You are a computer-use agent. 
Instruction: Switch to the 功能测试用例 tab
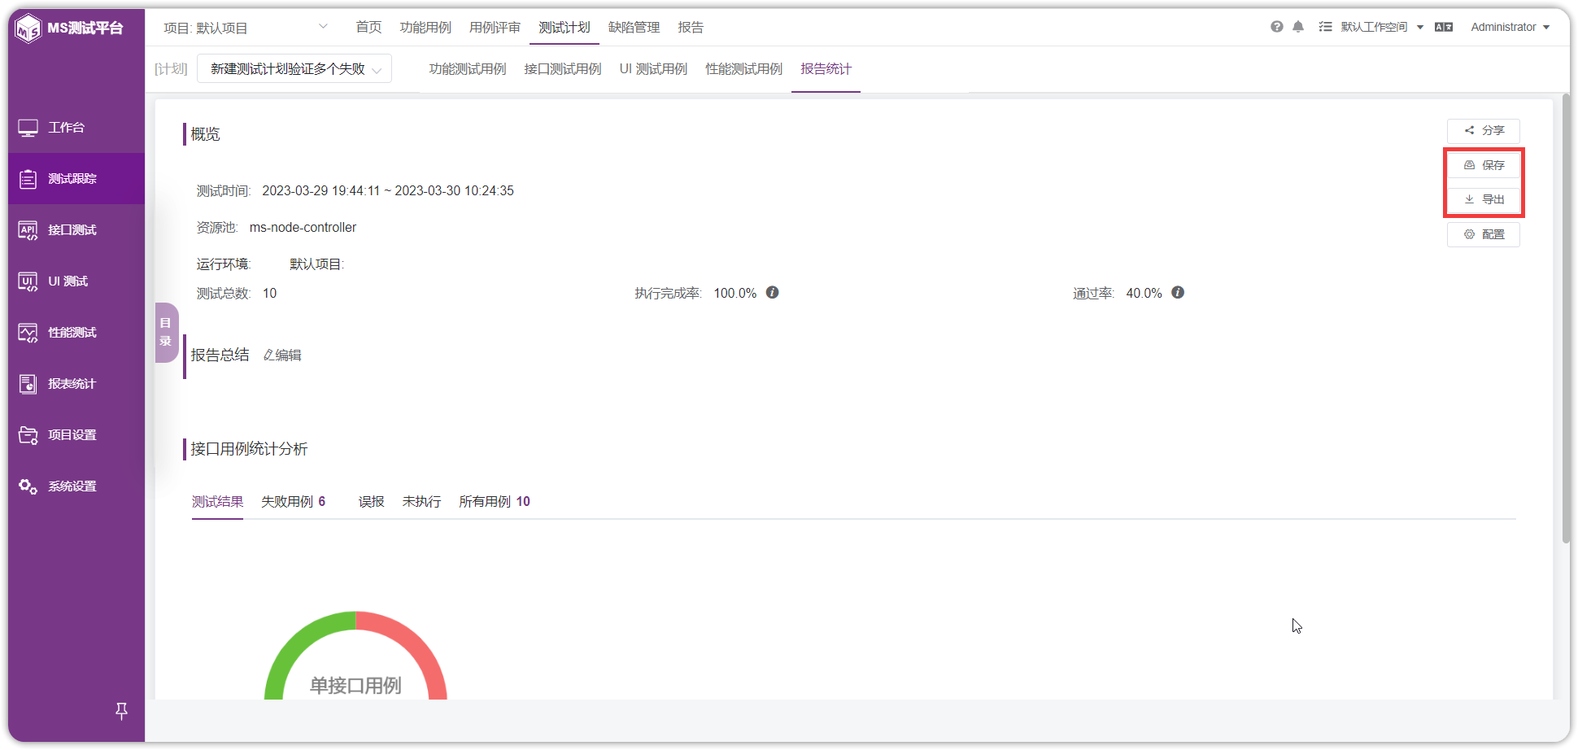(468, 69)
